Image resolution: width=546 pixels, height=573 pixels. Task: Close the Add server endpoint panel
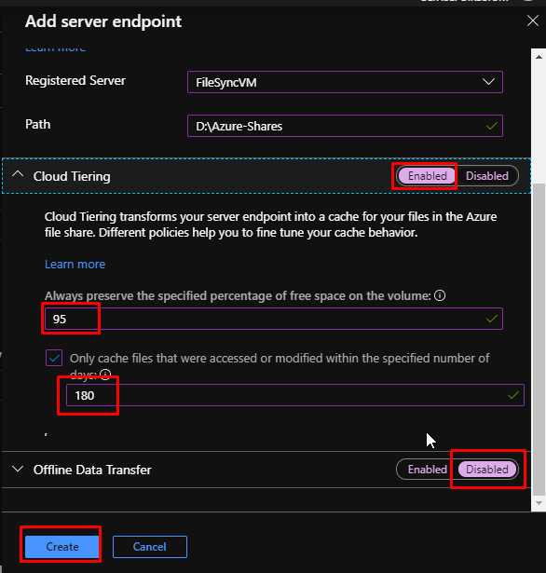pyautogui.click(x=533, y=20)
